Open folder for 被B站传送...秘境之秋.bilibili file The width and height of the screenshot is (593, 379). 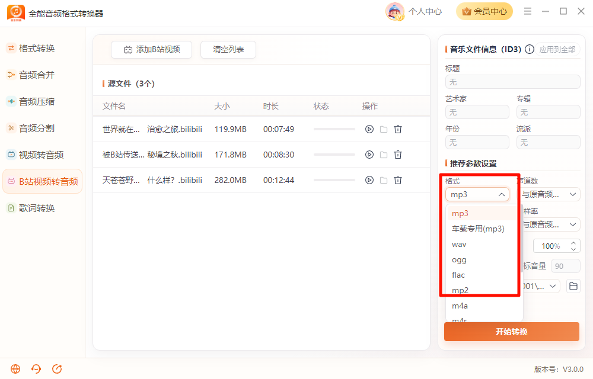[x=384, y=155]
